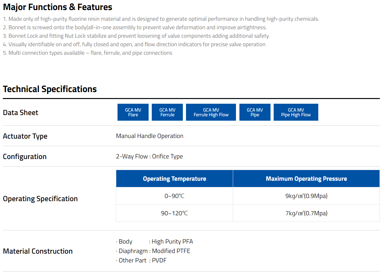Open the GCA MV Ferrule data sheet
Viewport: 383px width, 275px height.
pos(167,112)
